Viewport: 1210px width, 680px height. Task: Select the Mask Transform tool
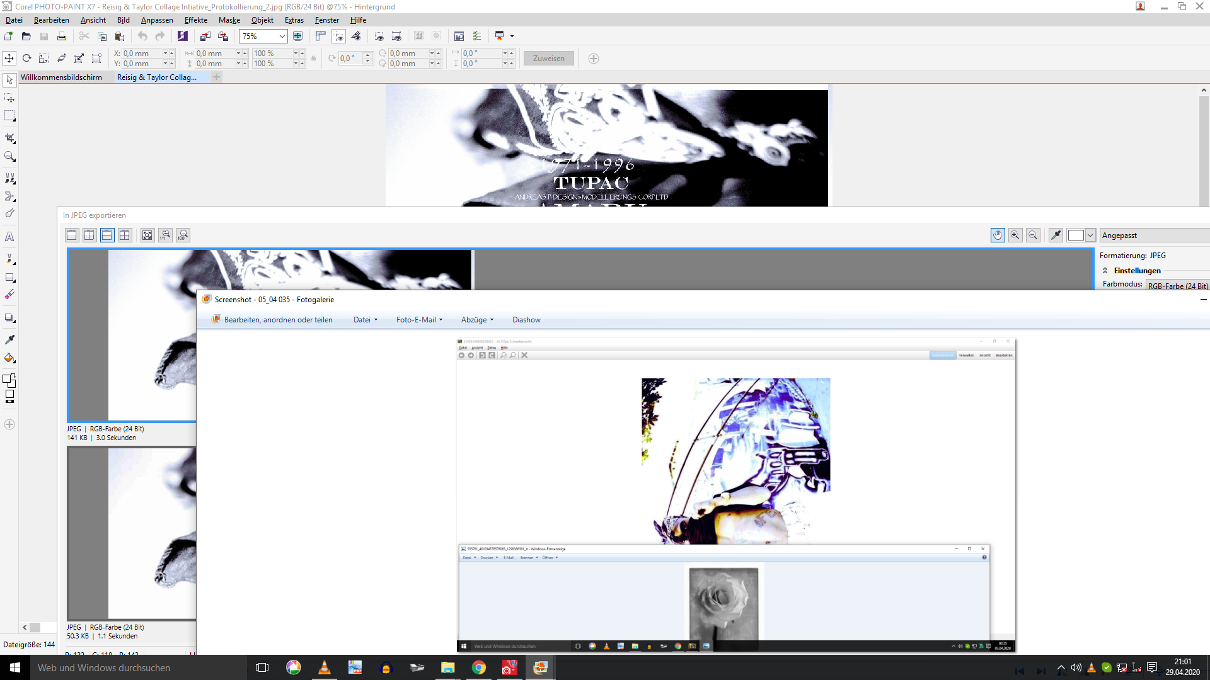click(x=9, y=98)
